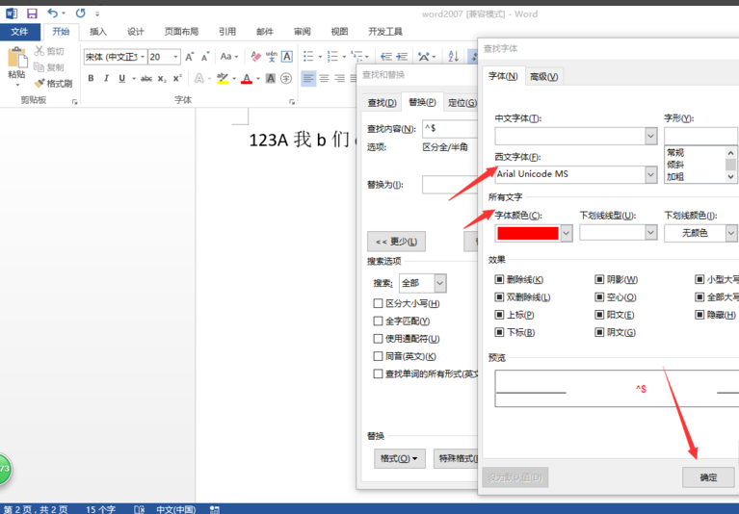Undo the last action

[x=52, y=13]
